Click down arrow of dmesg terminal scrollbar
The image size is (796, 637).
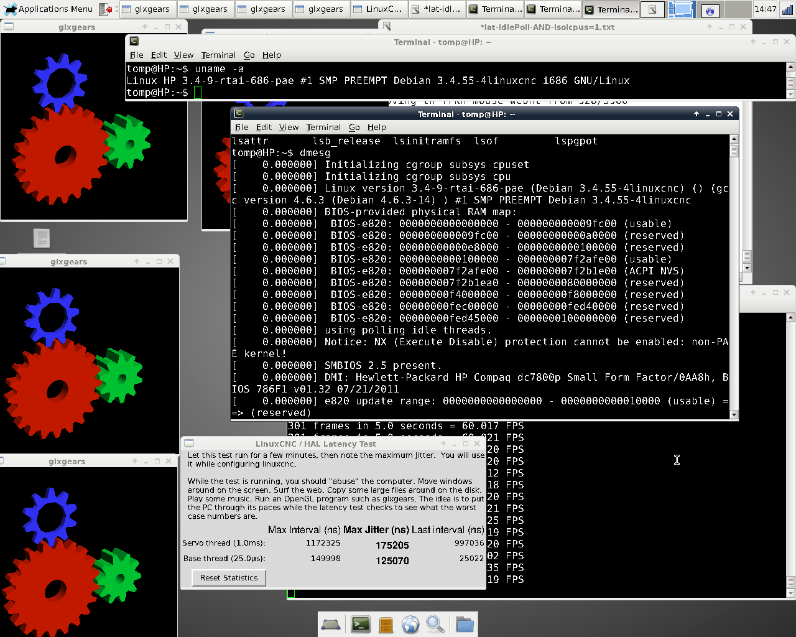(734, 414)
